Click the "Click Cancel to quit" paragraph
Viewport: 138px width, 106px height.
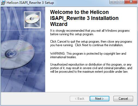[91, 43]
